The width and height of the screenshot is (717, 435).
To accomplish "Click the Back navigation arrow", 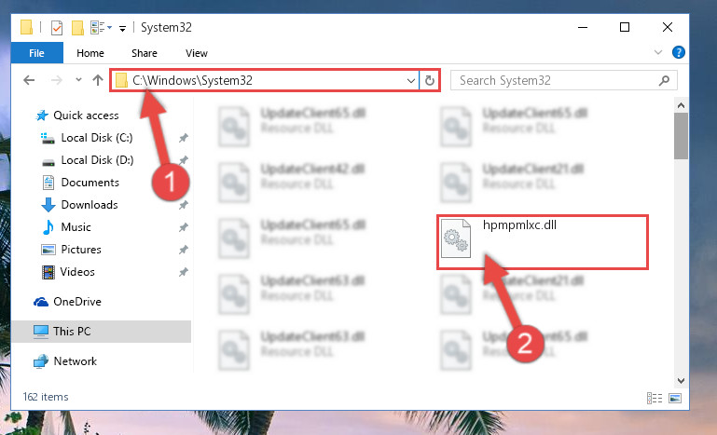I will tap(29, 80).
